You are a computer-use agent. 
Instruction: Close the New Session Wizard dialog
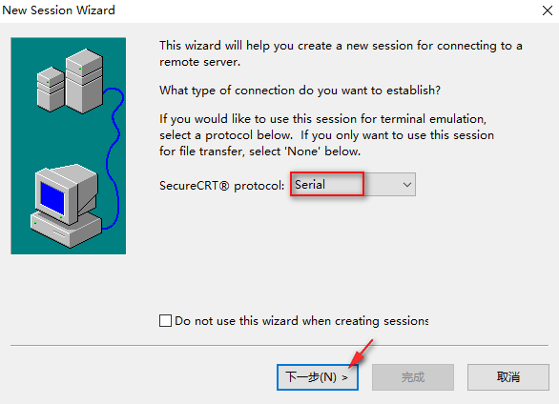548,10
